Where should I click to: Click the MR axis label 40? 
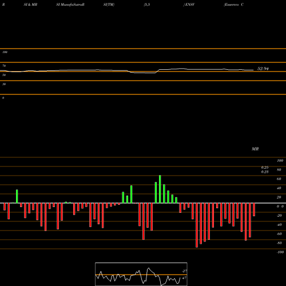coord(279,188)
